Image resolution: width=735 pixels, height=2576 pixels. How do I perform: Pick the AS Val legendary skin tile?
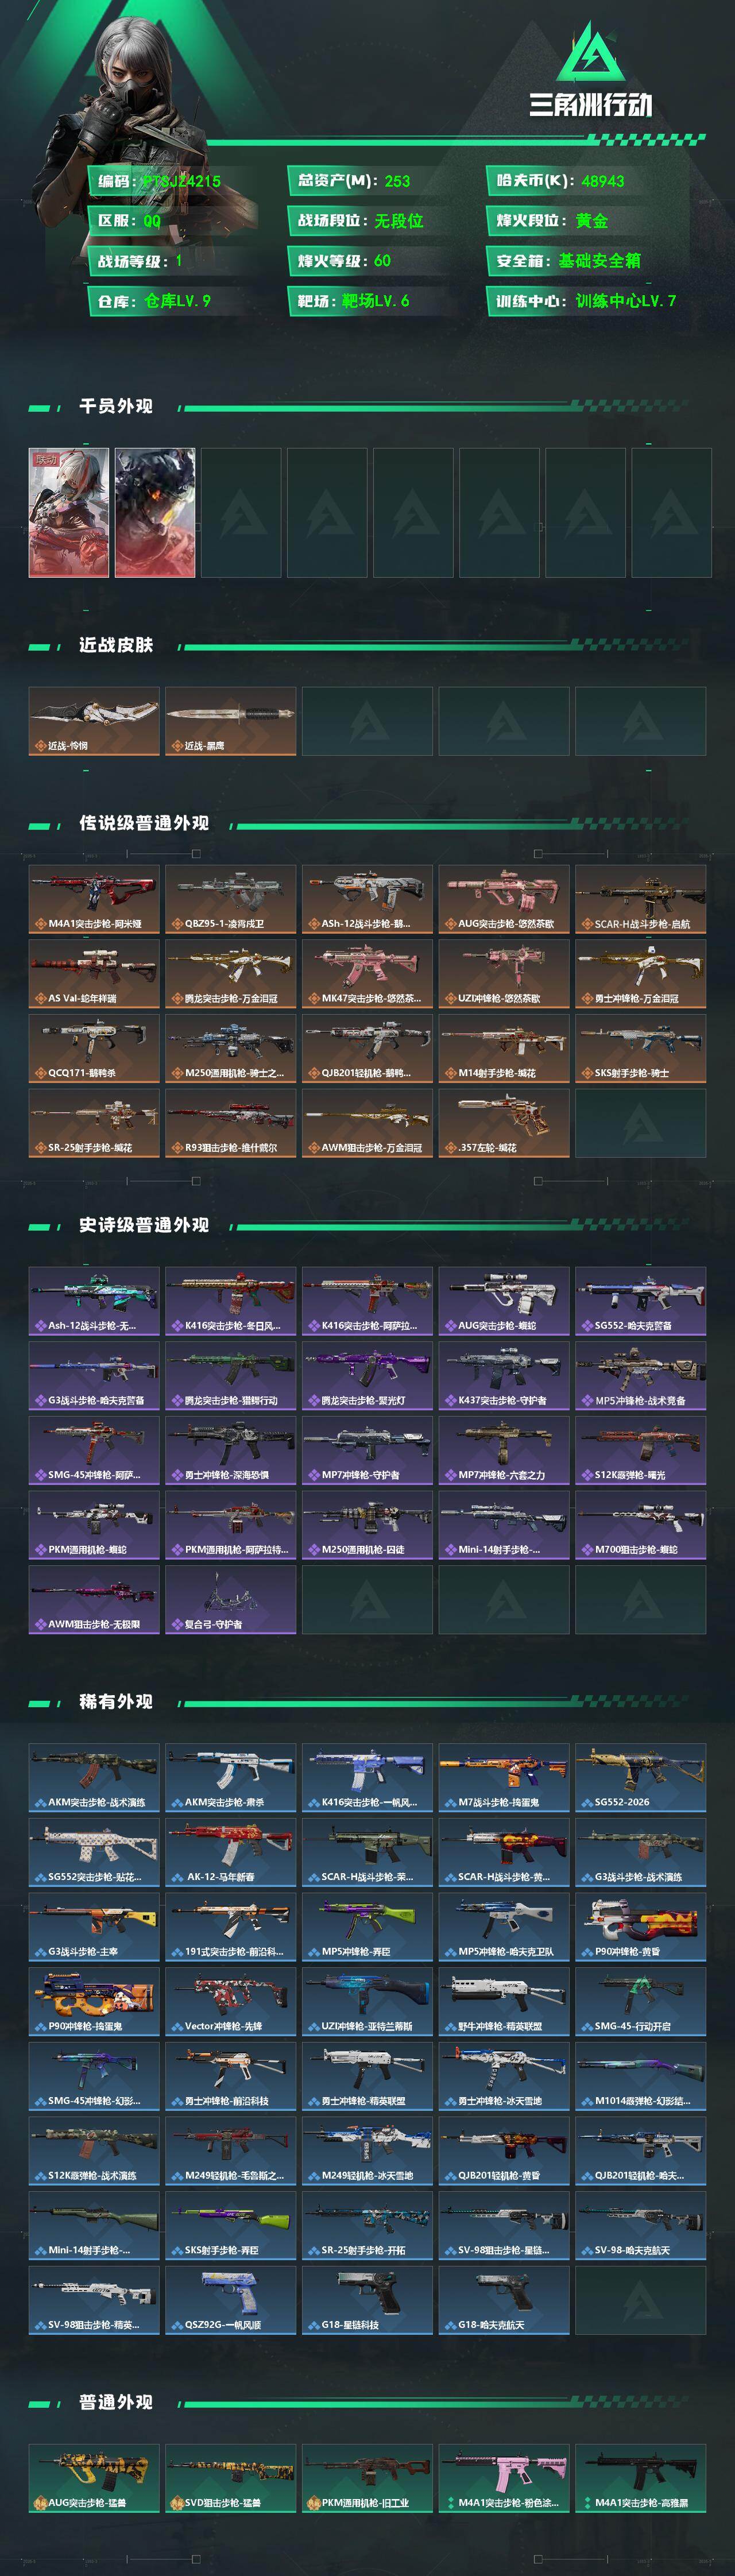(94, 974)
